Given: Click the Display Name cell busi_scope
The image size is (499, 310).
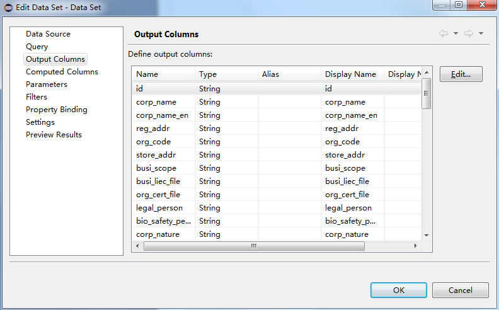Looking at the screenshot, I should pyautogui.click(x=353, y=168).
